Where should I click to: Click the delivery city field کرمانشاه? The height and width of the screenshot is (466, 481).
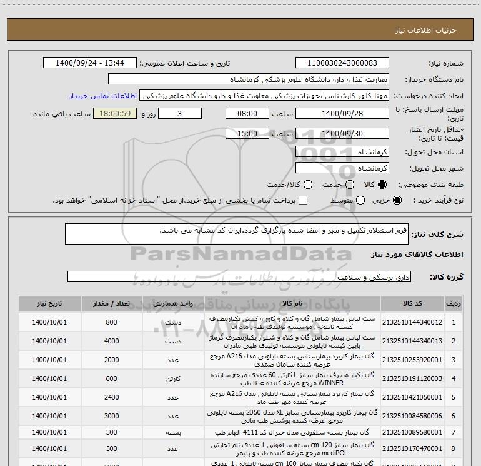tap(342, 168)
